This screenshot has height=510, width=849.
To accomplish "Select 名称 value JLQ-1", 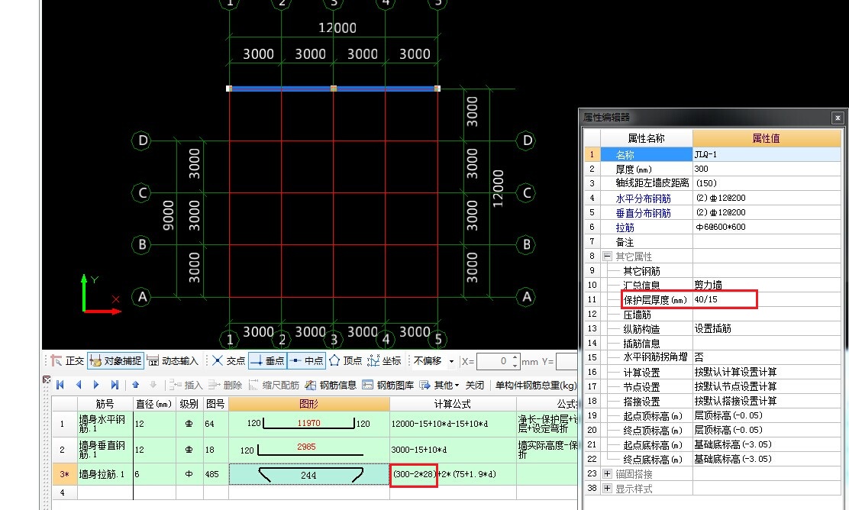I will (767, 154).
